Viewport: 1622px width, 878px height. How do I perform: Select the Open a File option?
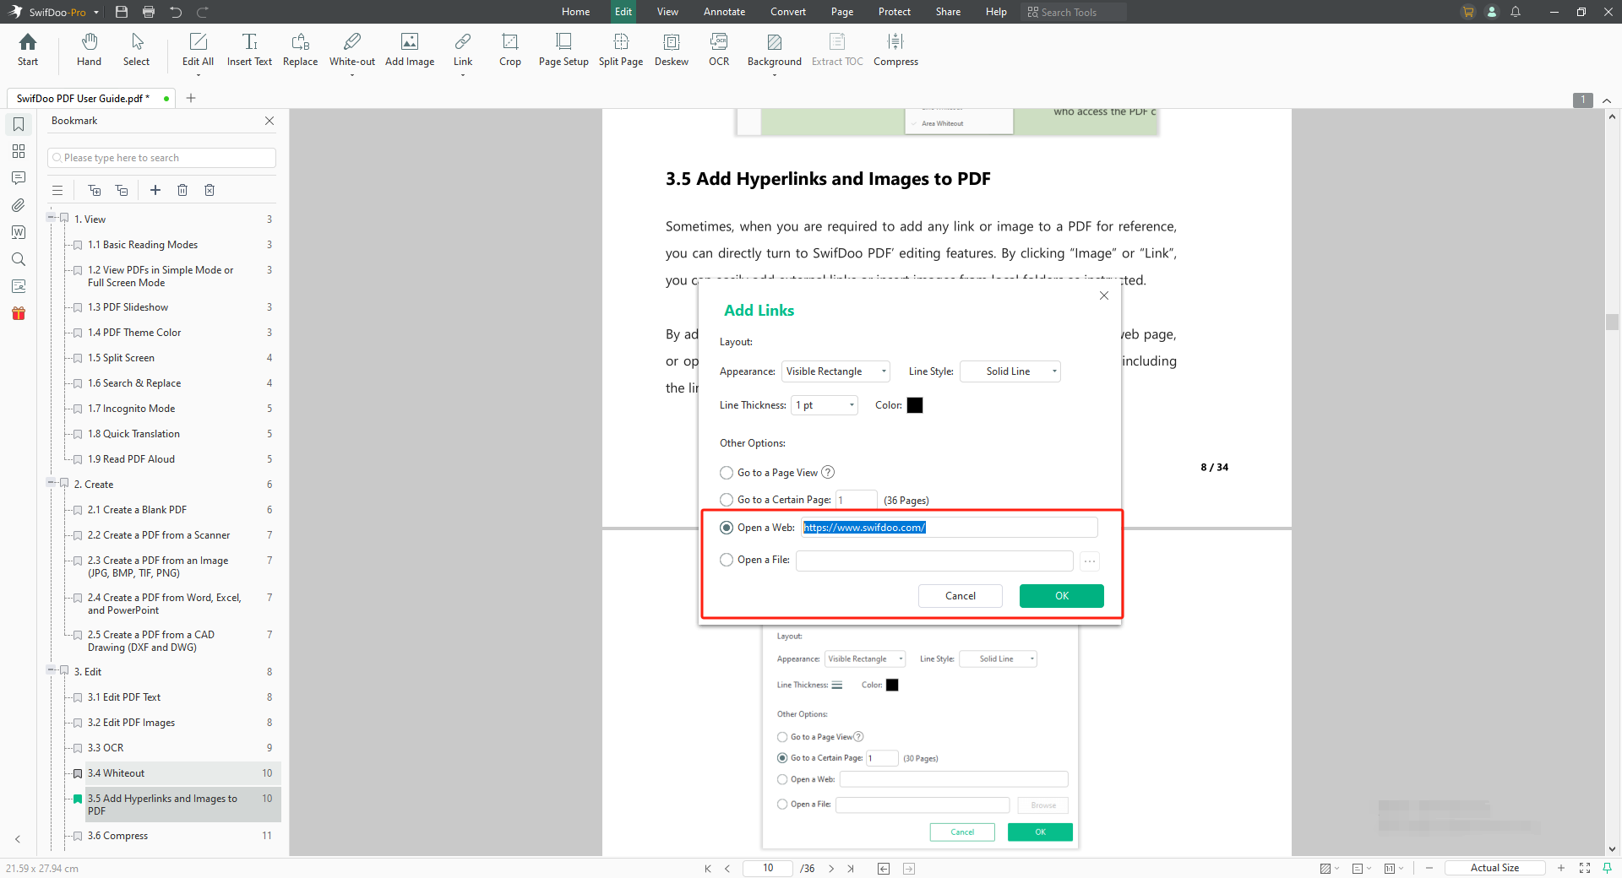coord(727,560)
